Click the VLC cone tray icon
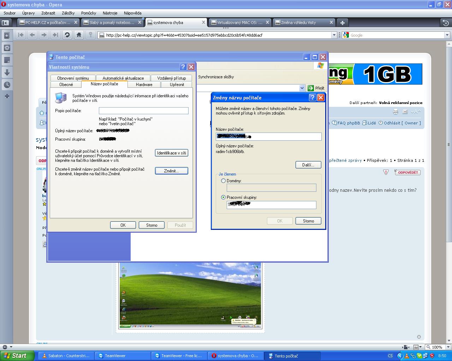 coord(406,356)
